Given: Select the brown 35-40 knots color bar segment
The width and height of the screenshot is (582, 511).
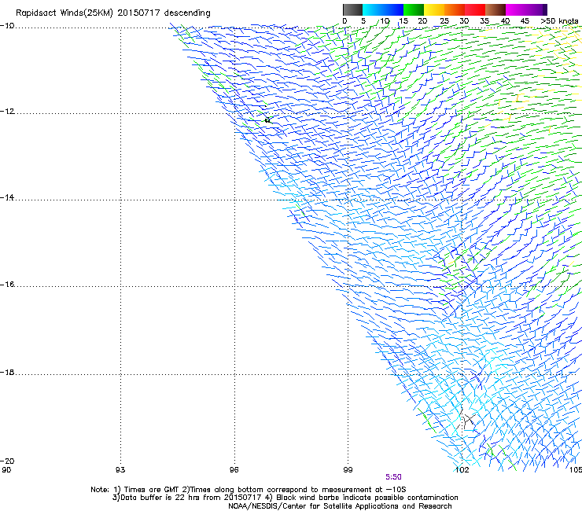Looking at the screenshot, I should 495,9.
